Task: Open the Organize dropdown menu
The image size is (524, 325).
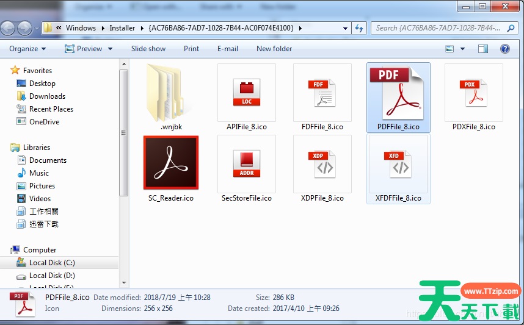Action: pyautogui.click(x=27, y=49)
